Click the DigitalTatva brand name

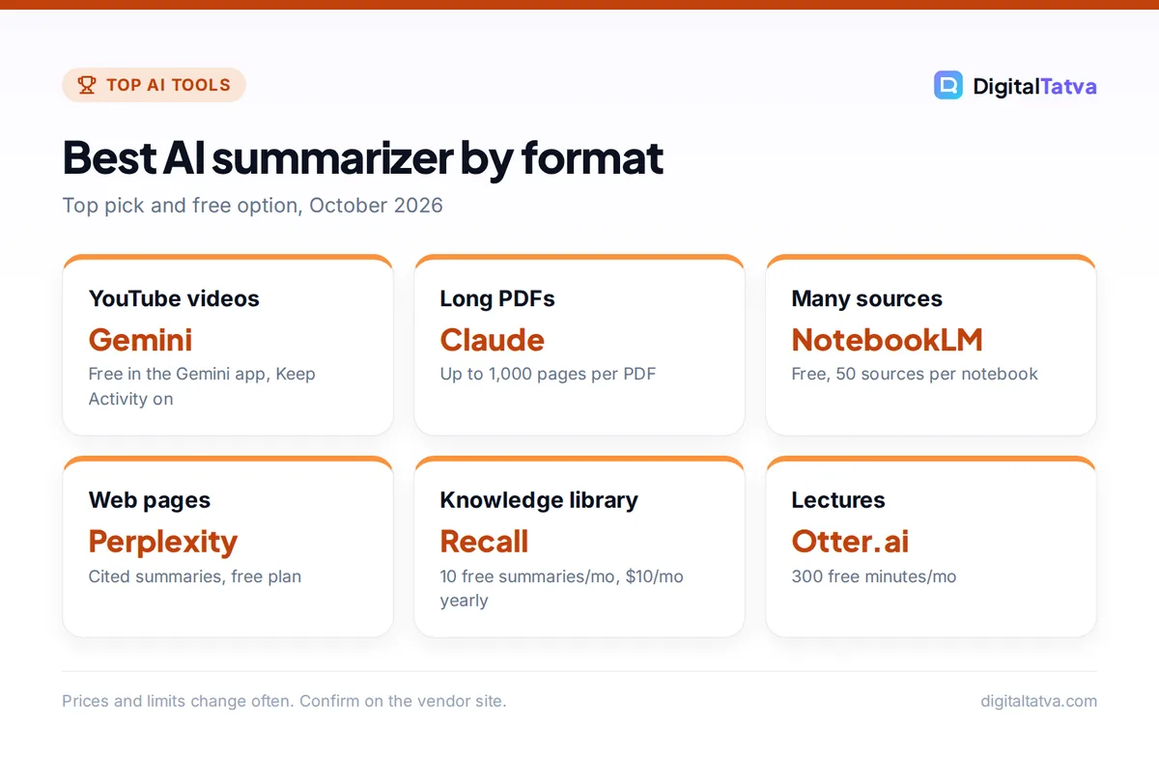(x=1034, y=86)
